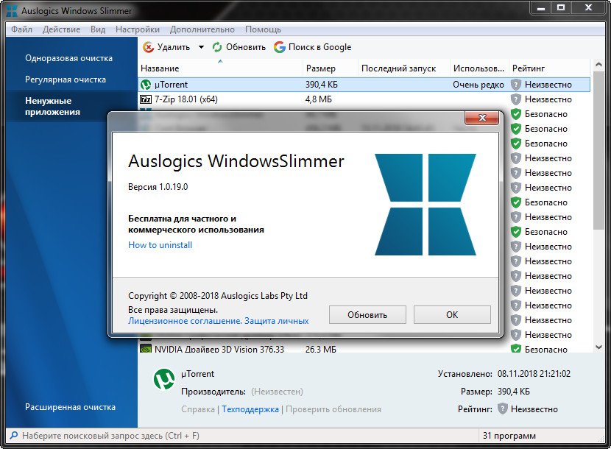Screen dimensions: 611x449
Task: Sort by the Последний запуск column header
Action: point(404,68)
